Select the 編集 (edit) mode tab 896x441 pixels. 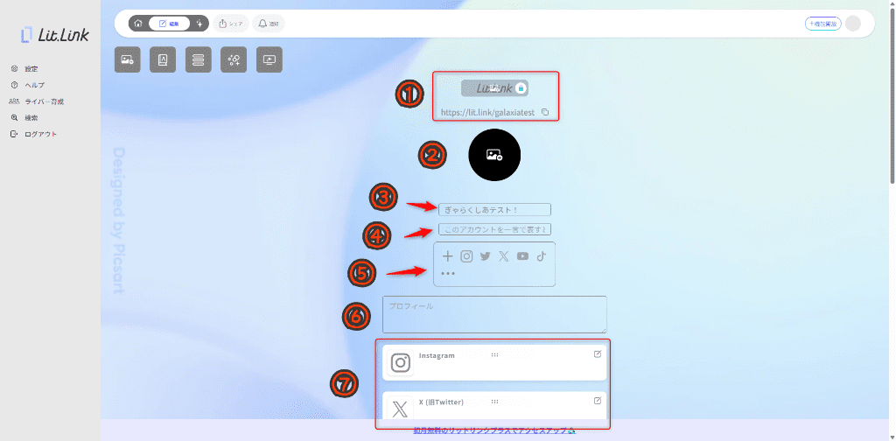tap(169, 24)
